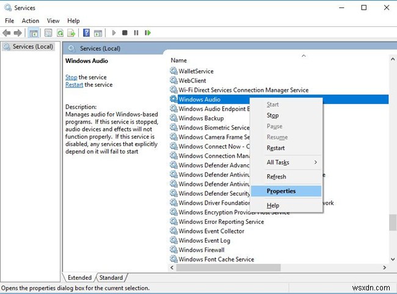Select the Windows Audio service row

[279, 100]
